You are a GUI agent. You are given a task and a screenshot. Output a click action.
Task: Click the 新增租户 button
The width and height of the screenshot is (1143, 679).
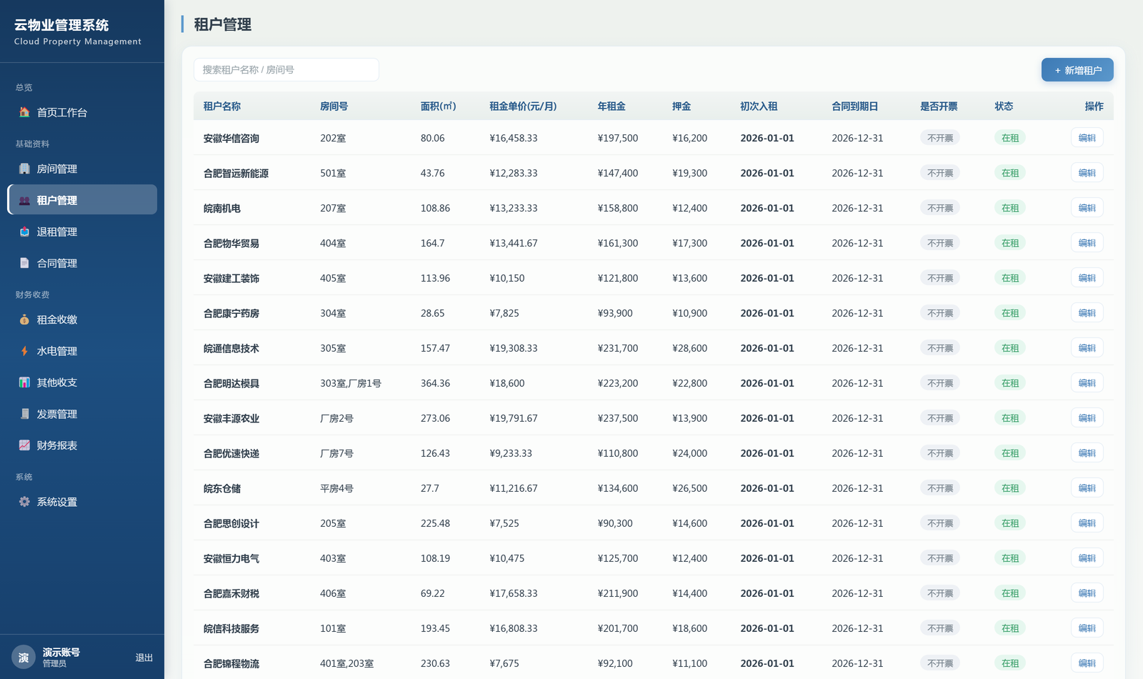pyautogui.click(x=1077, y=70)
